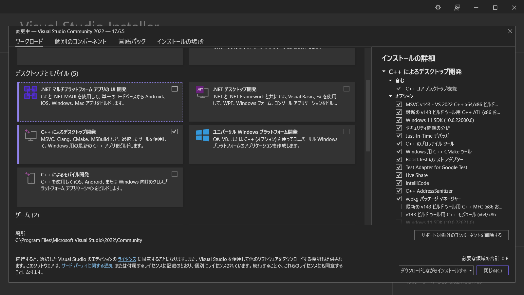
Task: Check the .NET デスクトップ開発 workload checkbox
Action: click(346, 89)
